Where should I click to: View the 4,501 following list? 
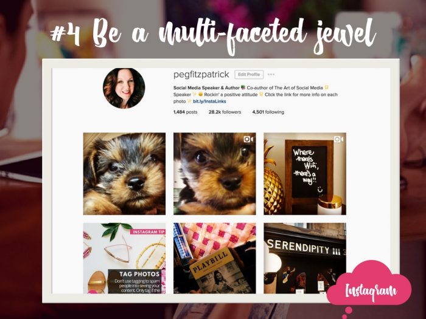(x=268, y=112)
